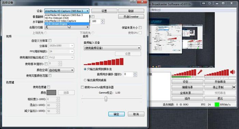Expand the 停止录制 button dropdown arrow
The image size is (239, 129).
point(234,87)
